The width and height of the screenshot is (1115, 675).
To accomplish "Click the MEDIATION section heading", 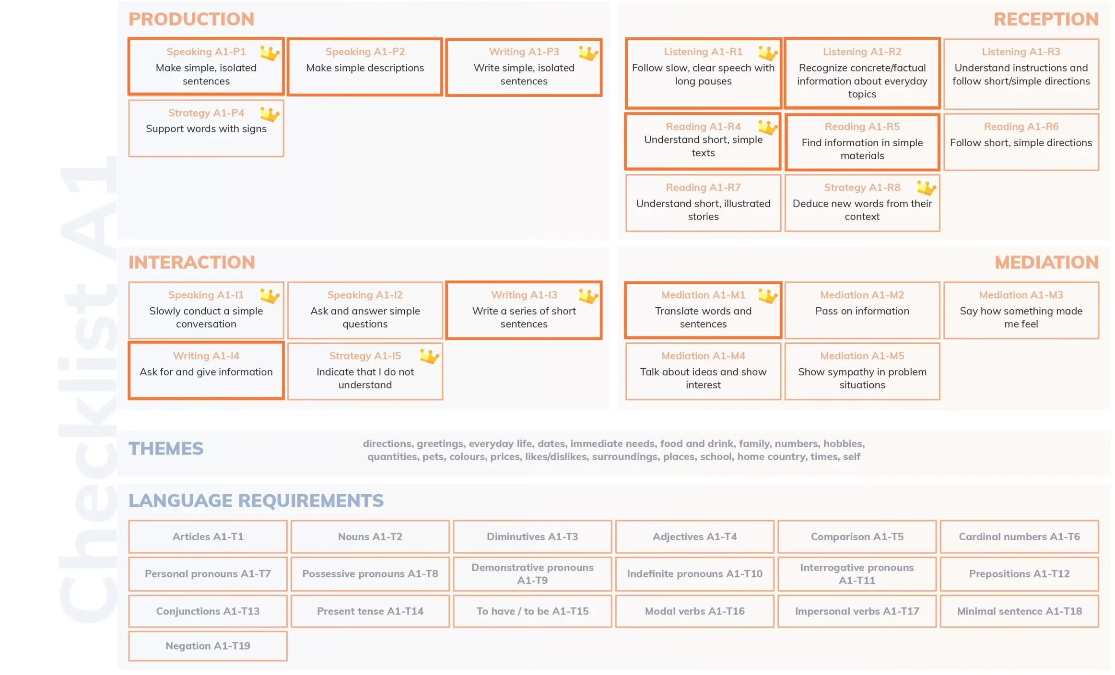I will (x=1046, y=262).
